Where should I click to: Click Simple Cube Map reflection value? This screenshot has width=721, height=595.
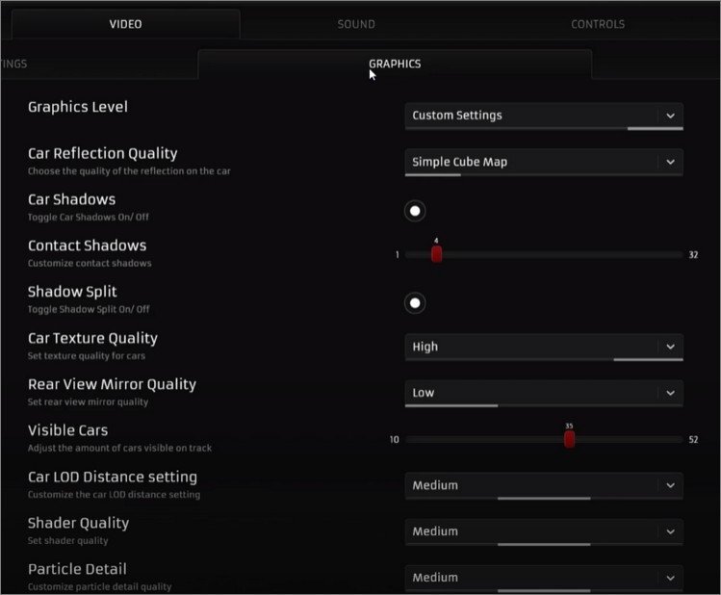(459, 162)
